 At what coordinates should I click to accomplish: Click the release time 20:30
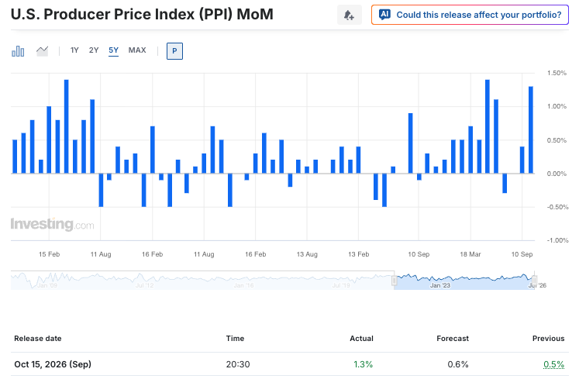point(238,364)
